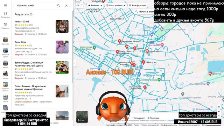Open the Слои layers thumbnail
This screenshot has width=224, height=126.
click(82, 117)
